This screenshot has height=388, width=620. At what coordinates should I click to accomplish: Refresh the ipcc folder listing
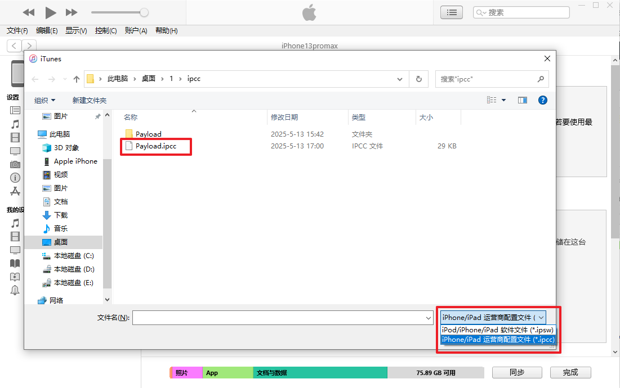click(x=419, y=79)
